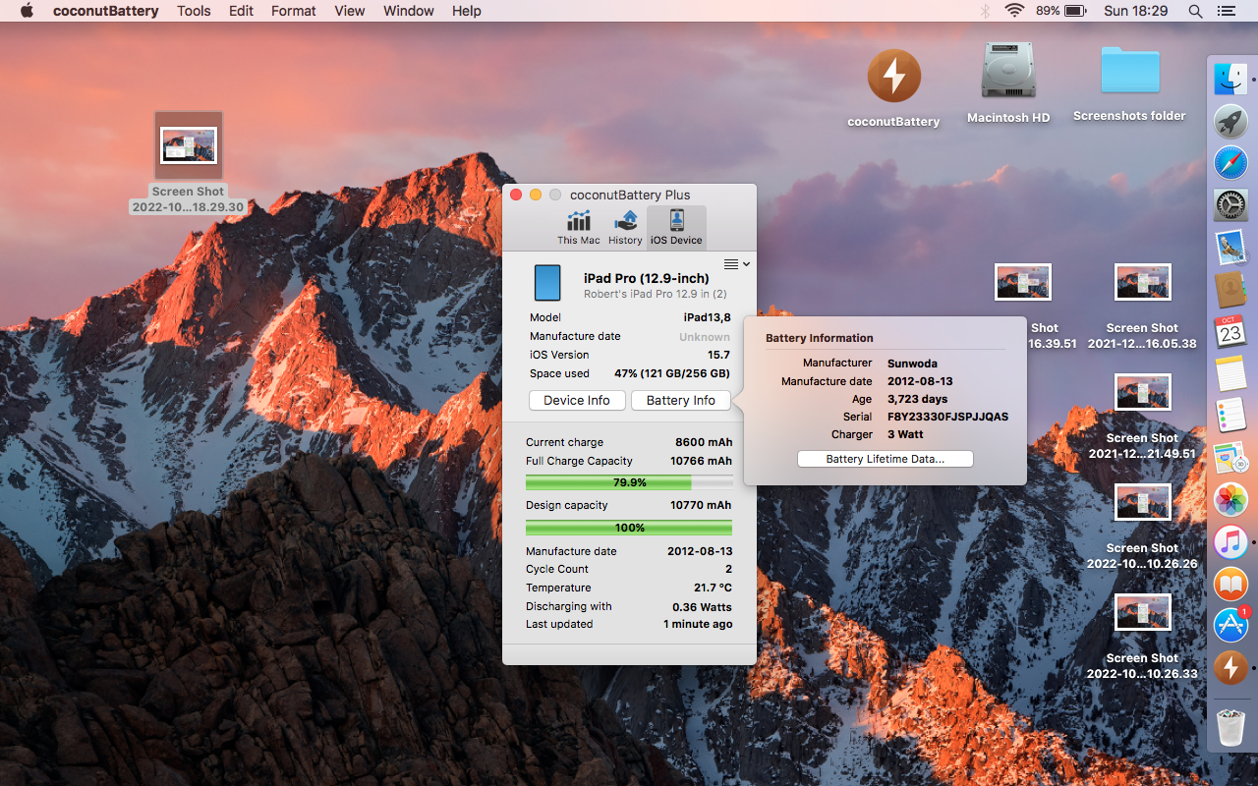Open the Tools menu
1258x786 pixels.
coord(194,11)
